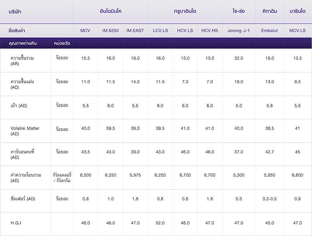
Task: Click total moisture value 13.5 for MCV.LS
Action: [298, 58]
